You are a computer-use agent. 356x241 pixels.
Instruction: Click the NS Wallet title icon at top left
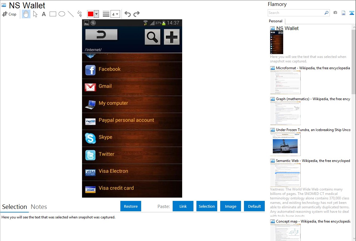click(4, 5)
